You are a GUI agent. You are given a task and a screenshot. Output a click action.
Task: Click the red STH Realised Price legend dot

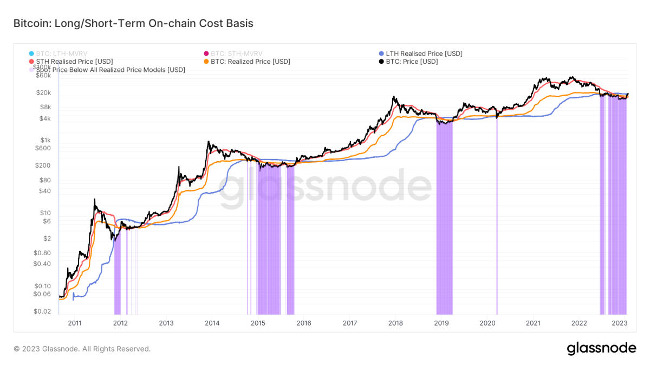(31, 62)
